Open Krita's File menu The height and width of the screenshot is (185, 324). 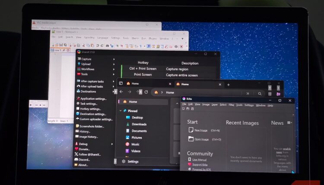184,104
